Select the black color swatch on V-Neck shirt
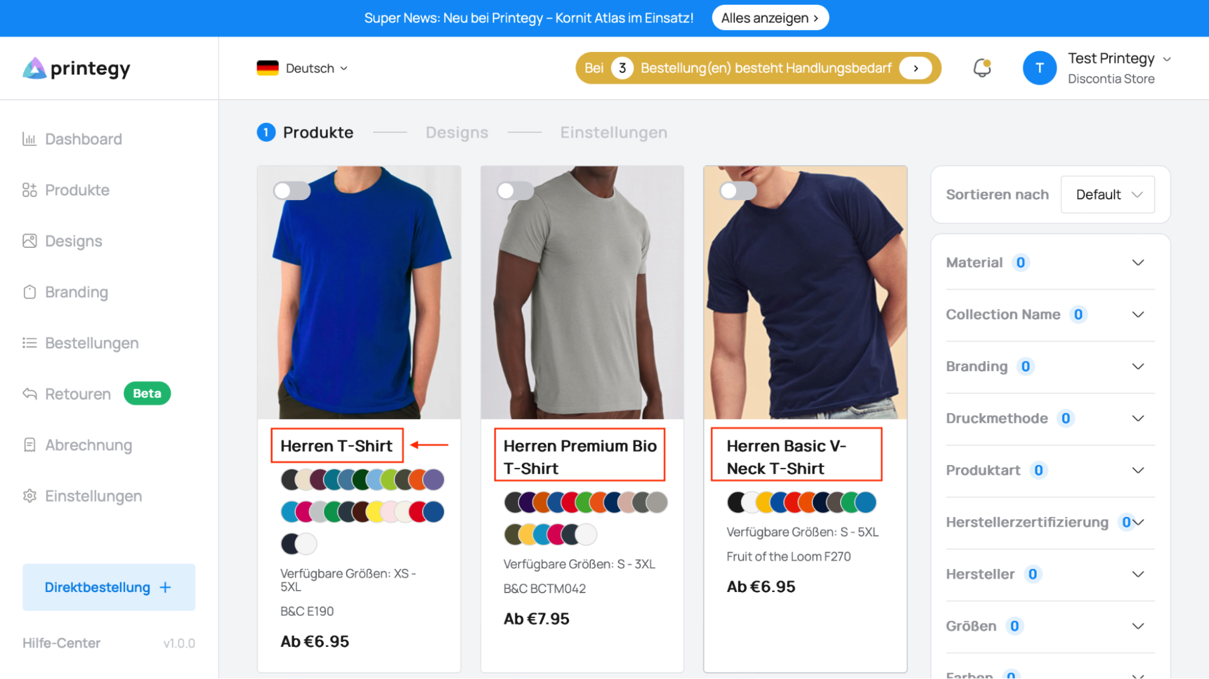The width and height of the screenshot is (1209, 679). coord(736,502)
